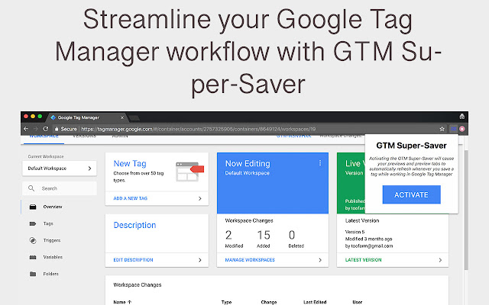This screenshot has width=489, height=305.
Task: Click the macOS yellow minimize button
Action: (33, 117)
